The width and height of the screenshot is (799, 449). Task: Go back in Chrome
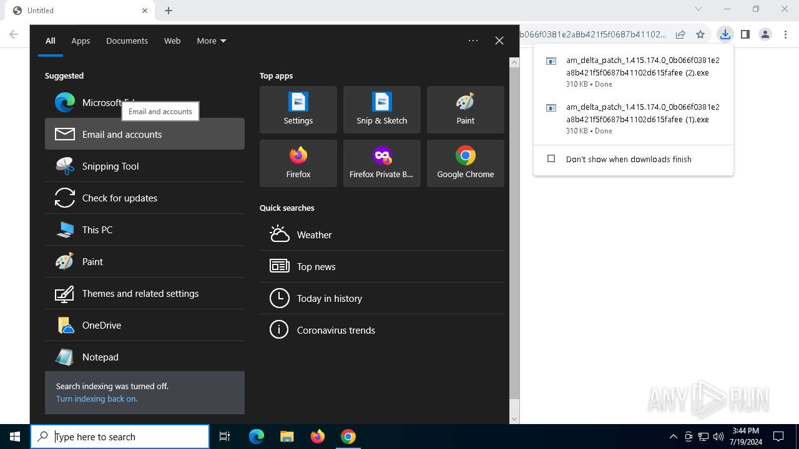[x=14, y=34]
